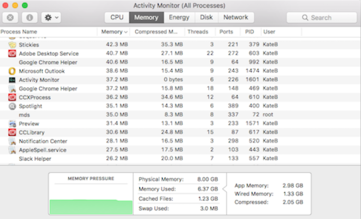
Task: Switch to the CPU tab
Action: tap(117, 18)
